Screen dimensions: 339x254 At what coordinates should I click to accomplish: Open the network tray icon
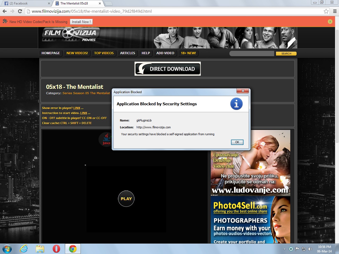[x=304, y=249]
